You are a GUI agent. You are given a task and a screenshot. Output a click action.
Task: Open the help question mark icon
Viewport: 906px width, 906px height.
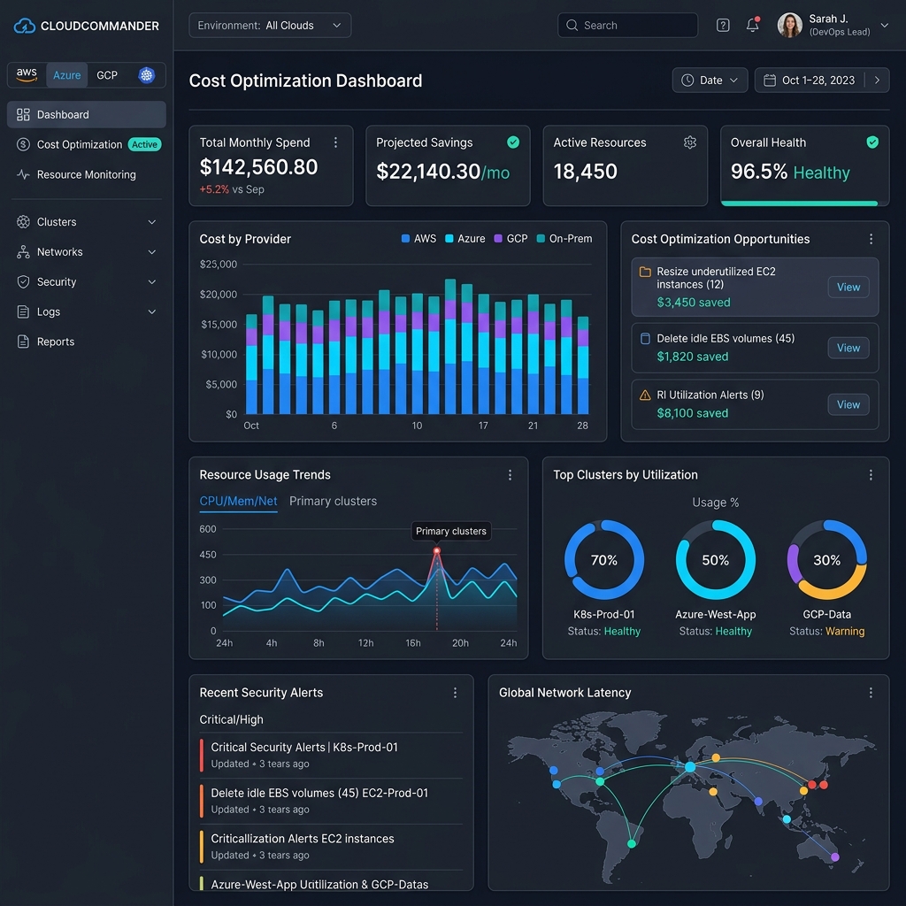pos(723,26)
